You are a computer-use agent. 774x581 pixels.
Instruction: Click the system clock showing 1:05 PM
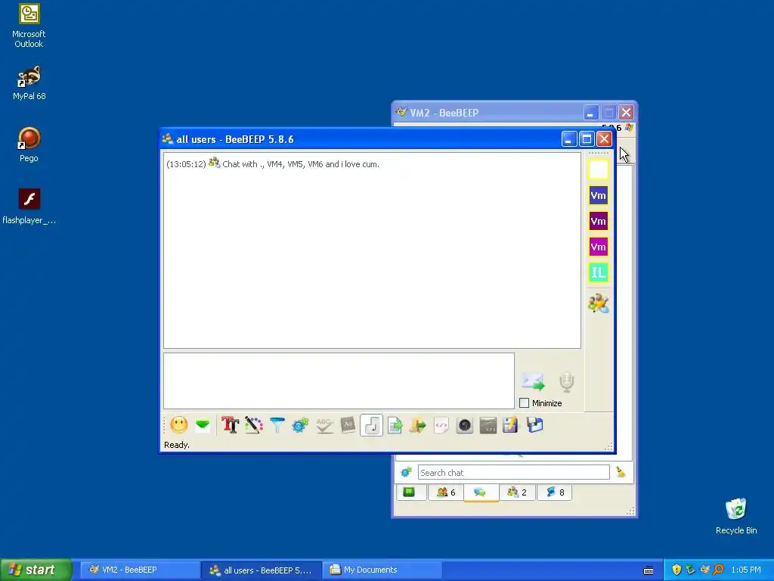point(746,570)
